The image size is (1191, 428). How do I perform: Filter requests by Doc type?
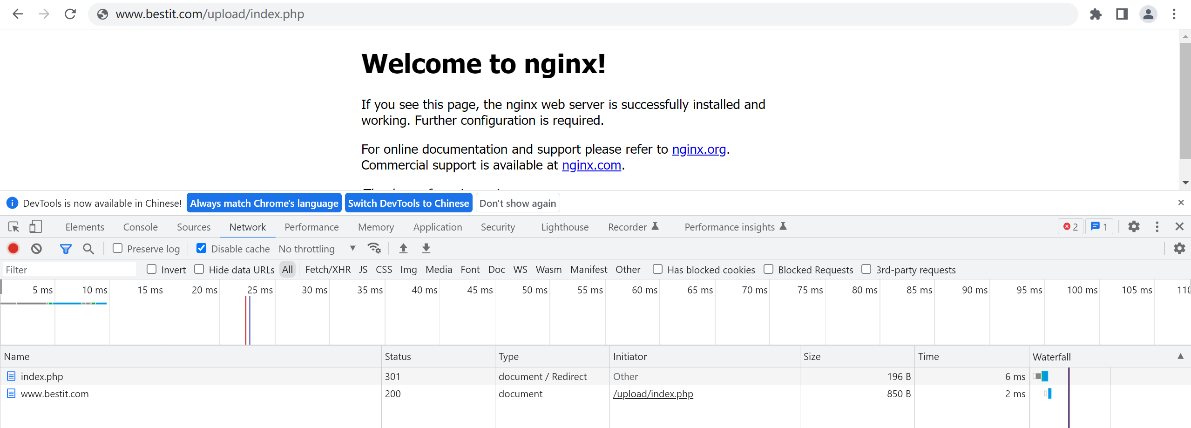click(496, 270)
